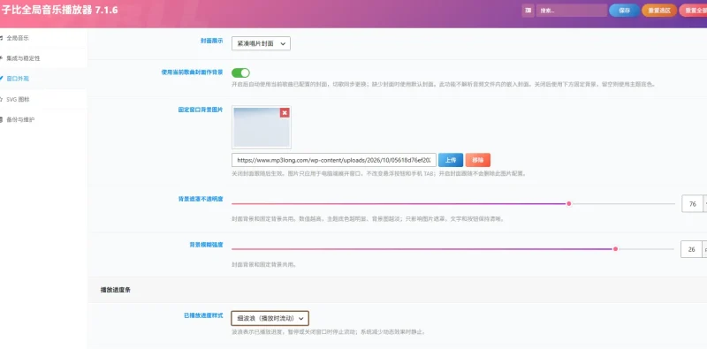Viewport: 707px width, 349px height.
Task: Open the 集成与稳定性 sidebar tab
Action: 43,58
